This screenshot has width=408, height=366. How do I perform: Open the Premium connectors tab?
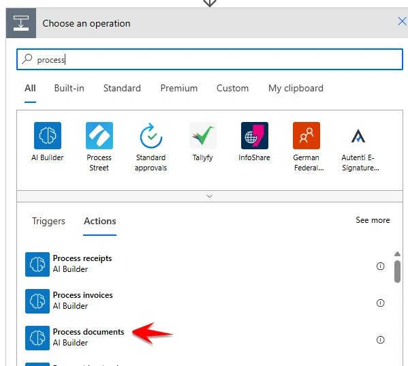pyautogui.click(x=179, y=88)
